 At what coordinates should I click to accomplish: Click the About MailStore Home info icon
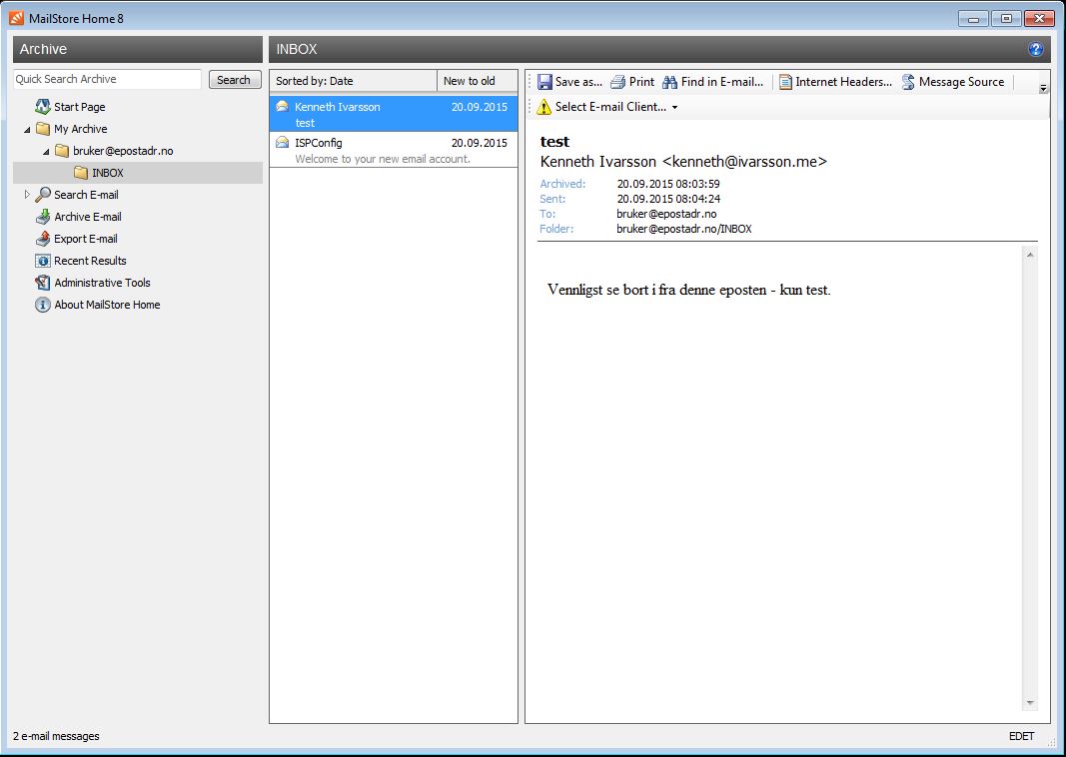pyautogui.click(x=43, y=305)
